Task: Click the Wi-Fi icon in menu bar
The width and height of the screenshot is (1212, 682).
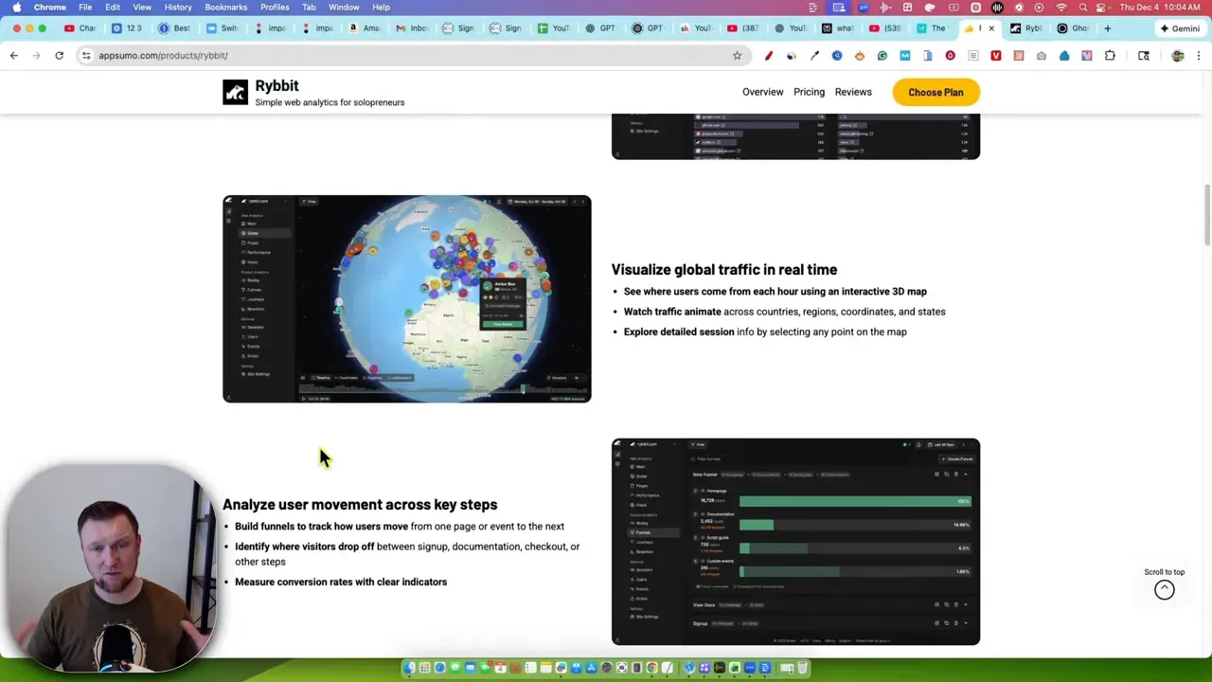Action: [x=1061, y=7]
